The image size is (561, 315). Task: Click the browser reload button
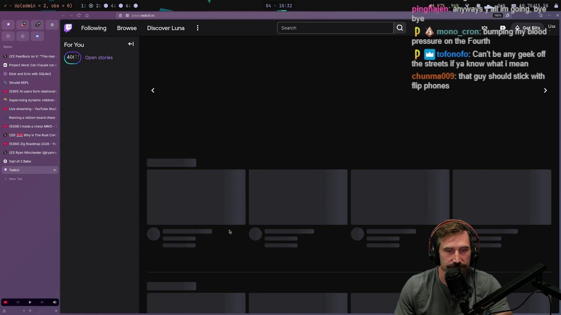click(x=79, y=15)
